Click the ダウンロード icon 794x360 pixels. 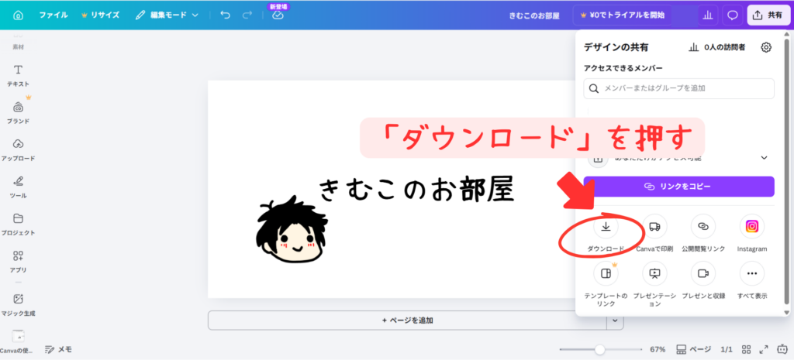click(x=606, y=227)
